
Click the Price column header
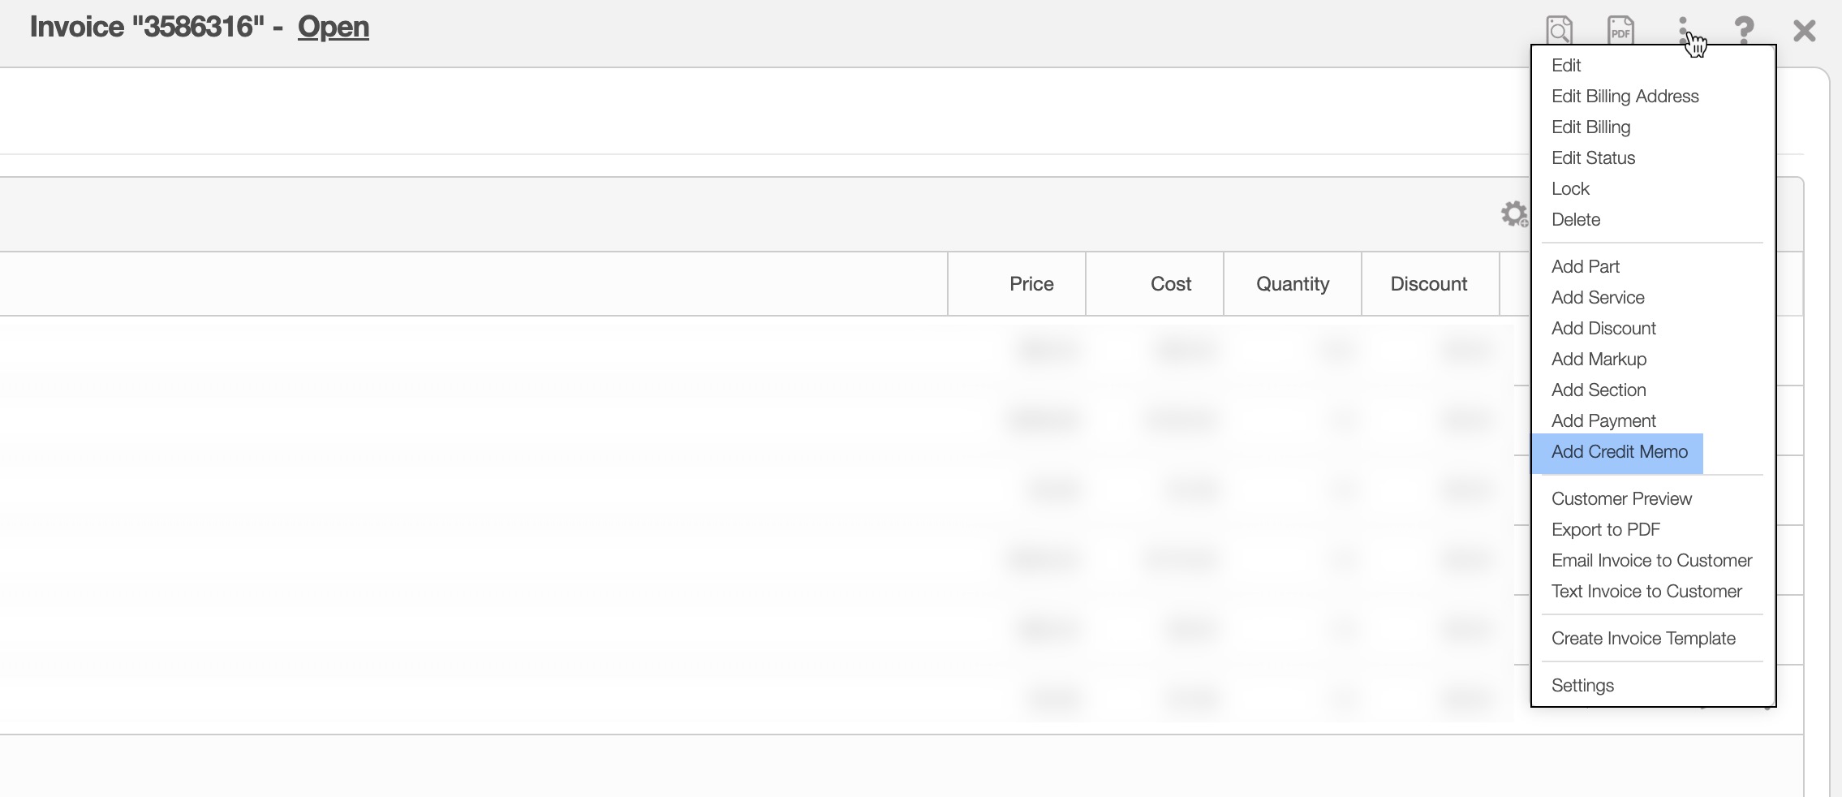(1031, 284)
